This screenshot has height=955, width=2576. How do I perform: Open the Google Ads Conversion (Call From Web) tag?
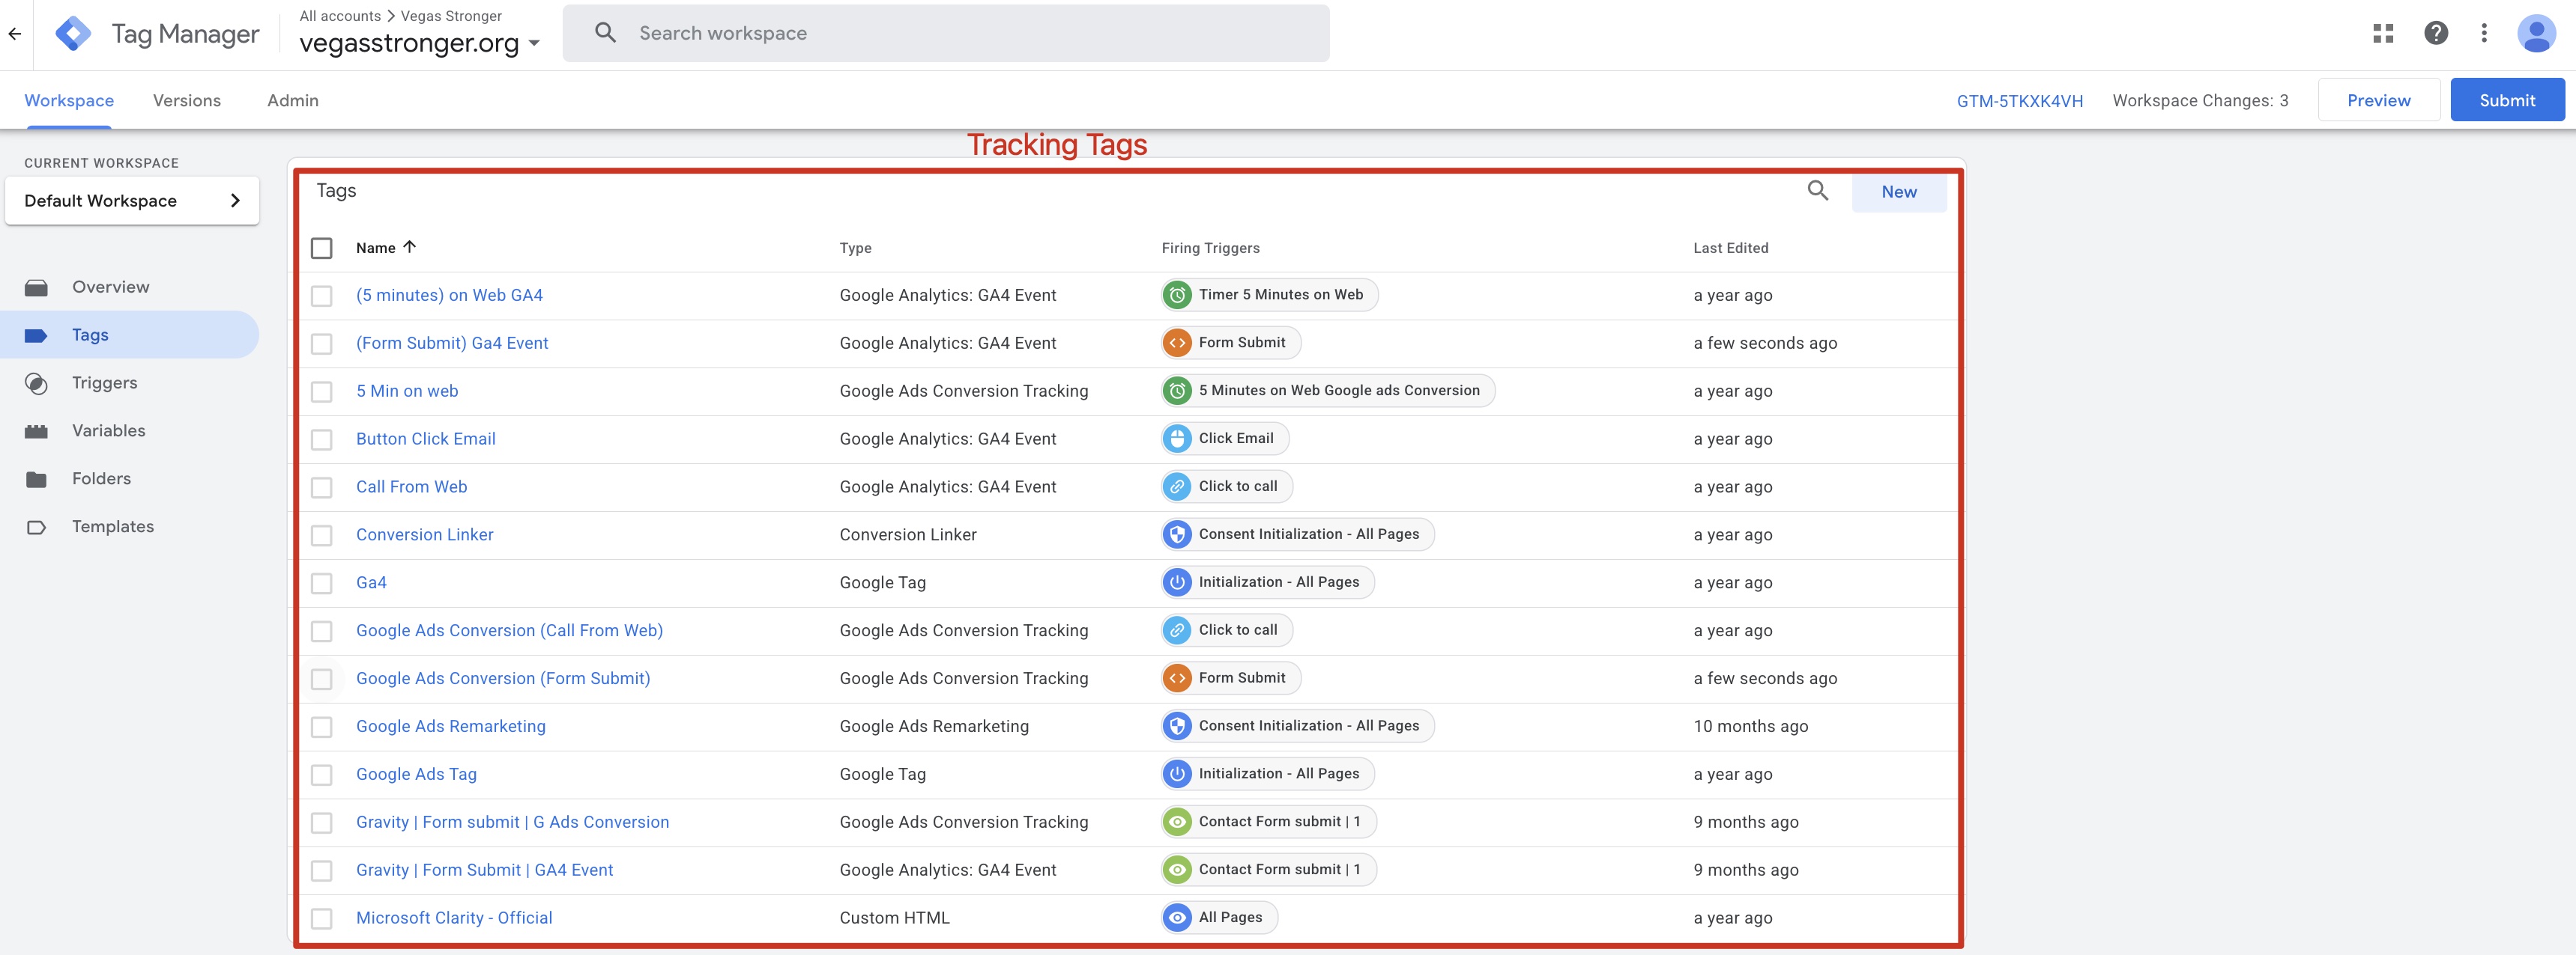pos(509,632)
